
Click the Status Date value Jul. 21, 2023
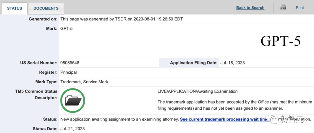[72, 129]
